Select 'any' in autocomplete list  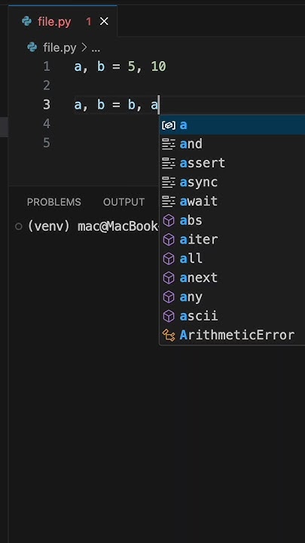pyautogui.click(x=232, y=297)
